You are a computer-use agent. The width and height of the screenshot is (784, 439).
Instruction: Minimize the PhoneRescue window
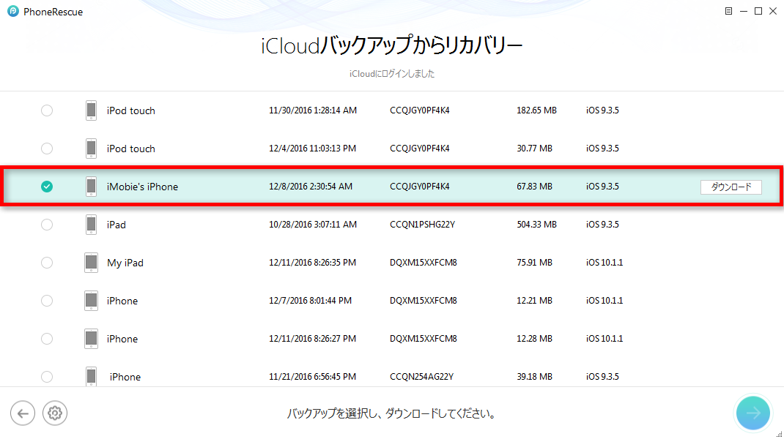[x=744, y=11]
